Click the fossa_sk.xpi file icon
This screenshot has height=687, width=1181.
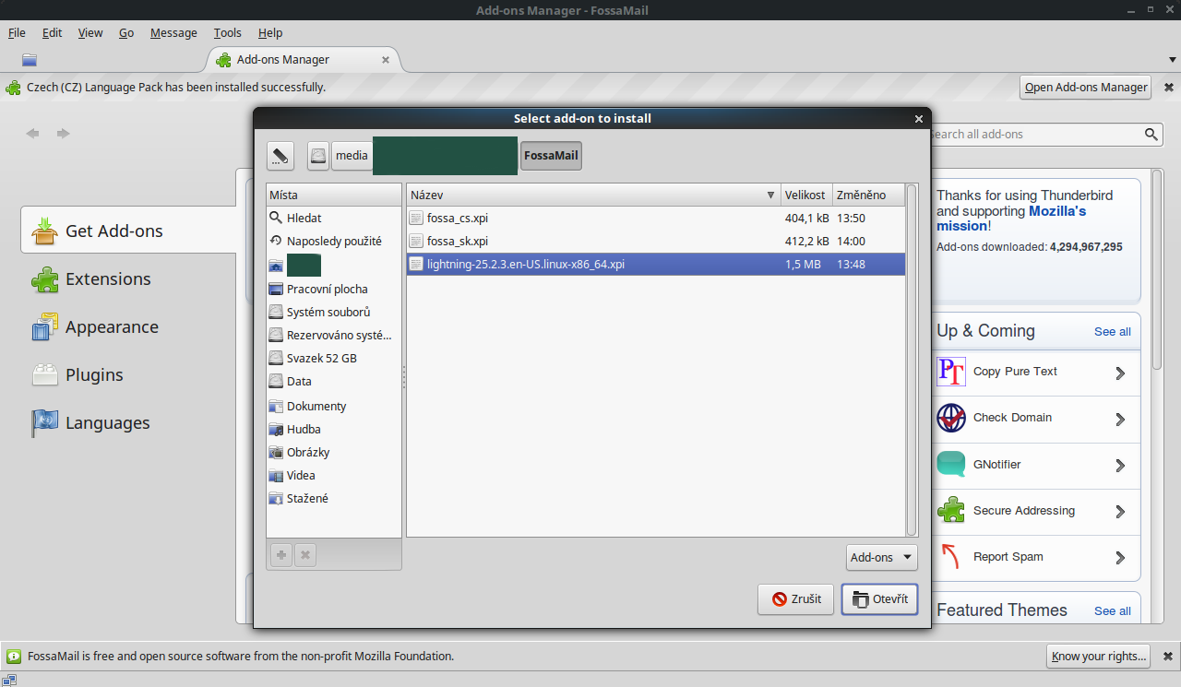click(x=416, y=241)
